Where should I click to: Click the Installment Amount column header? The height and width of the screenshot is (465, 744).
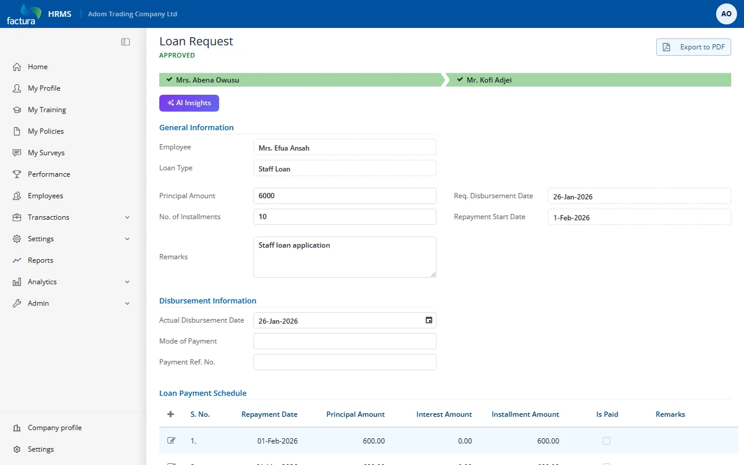pyautogui.click(x=525, y=414)
